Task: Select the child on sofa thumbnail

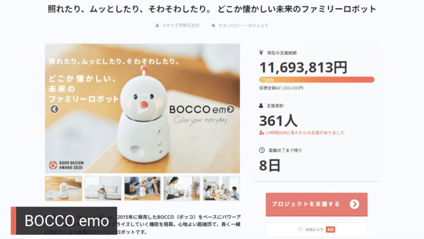Action: pos(103,188)
